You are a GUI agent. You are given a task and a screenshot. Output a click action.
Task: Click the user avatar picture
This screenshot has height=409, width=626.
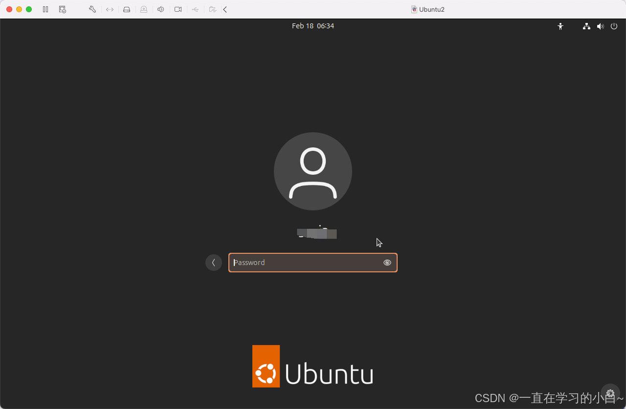(313, 171)
